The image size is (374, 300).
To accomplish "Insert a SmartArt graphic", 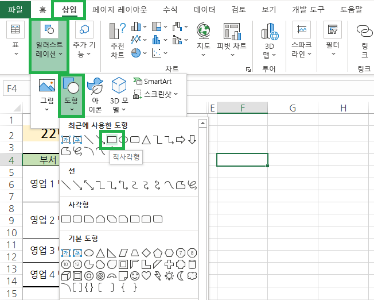I will point(152,81).
